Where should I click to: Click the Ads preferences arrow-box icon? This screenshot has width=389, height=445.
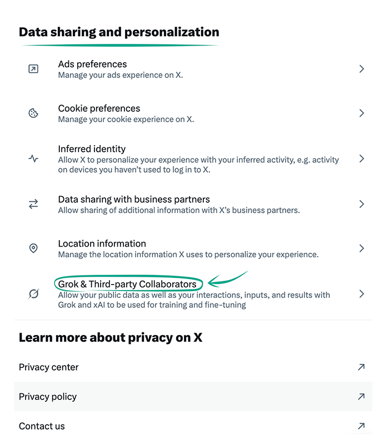[33, 69]
